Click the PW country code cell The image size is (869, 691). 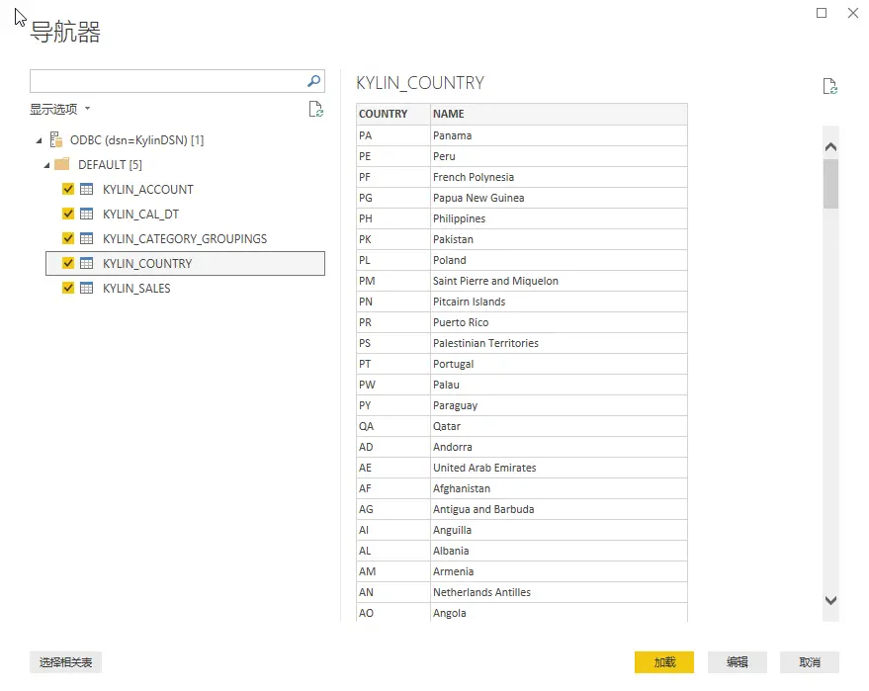[392, 385]
